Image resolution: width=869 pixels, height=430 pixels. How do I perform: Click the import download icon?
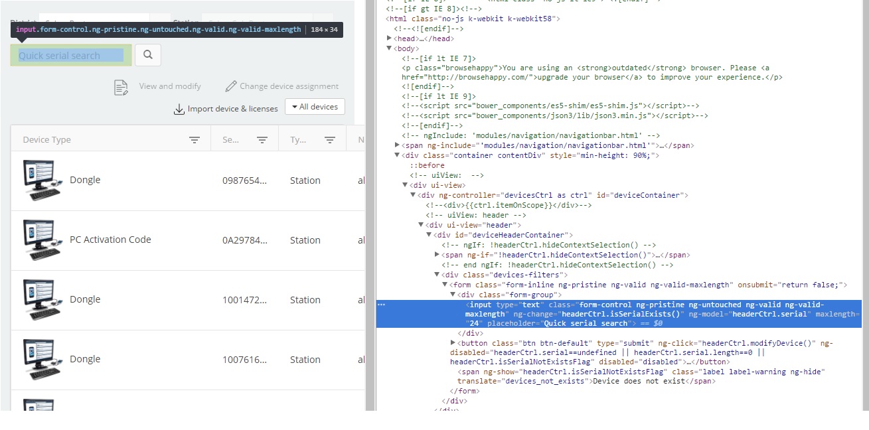179,109
